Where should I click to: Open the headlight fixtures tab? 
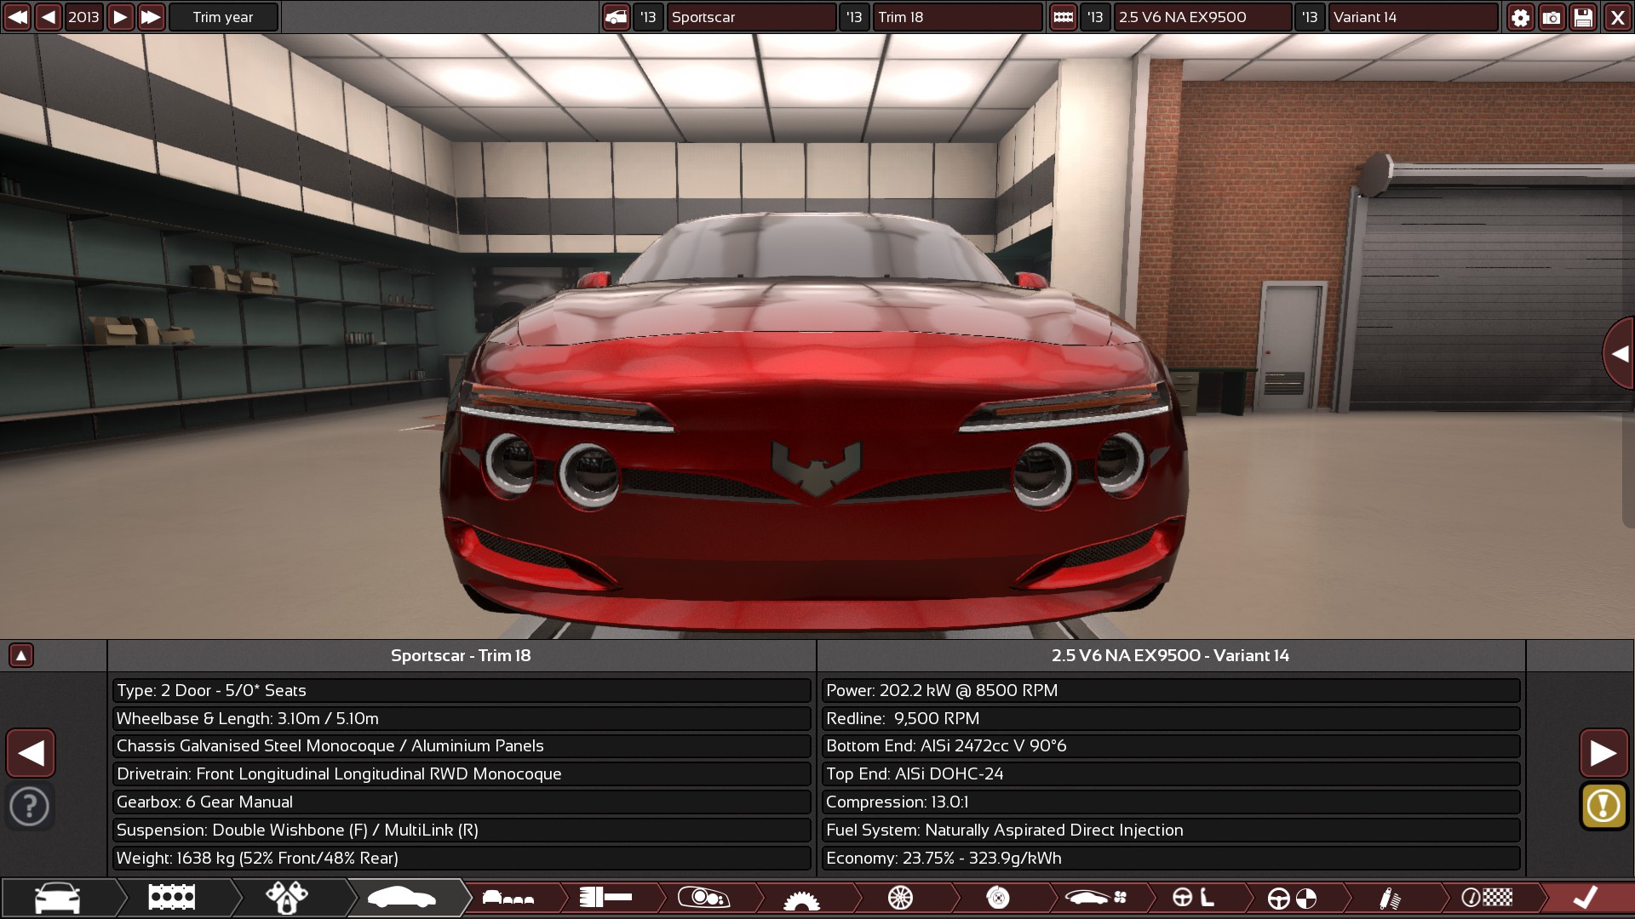(704, 898)
